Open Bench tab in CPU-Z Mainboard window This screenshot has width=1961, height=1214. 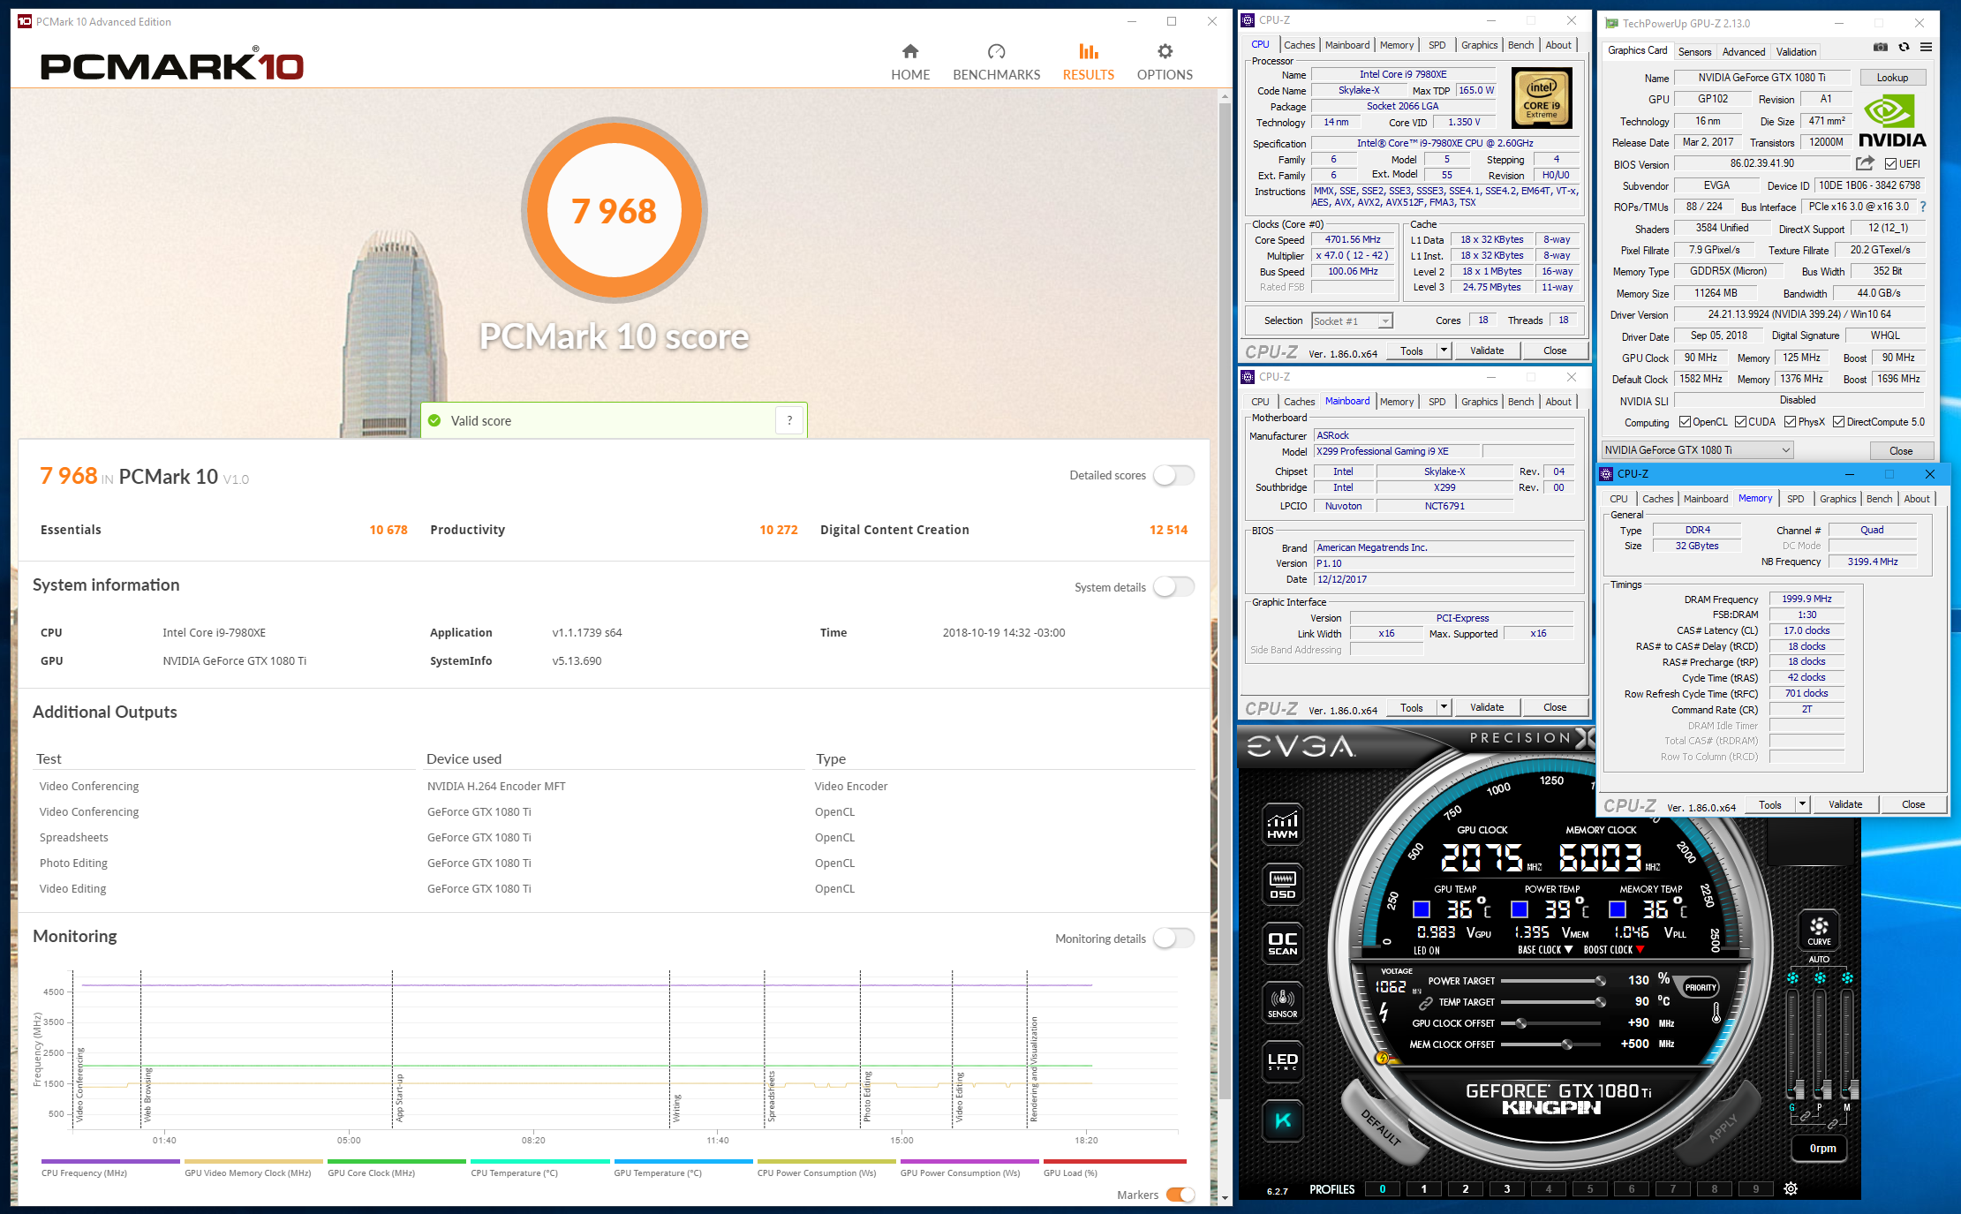(1520, 402)
